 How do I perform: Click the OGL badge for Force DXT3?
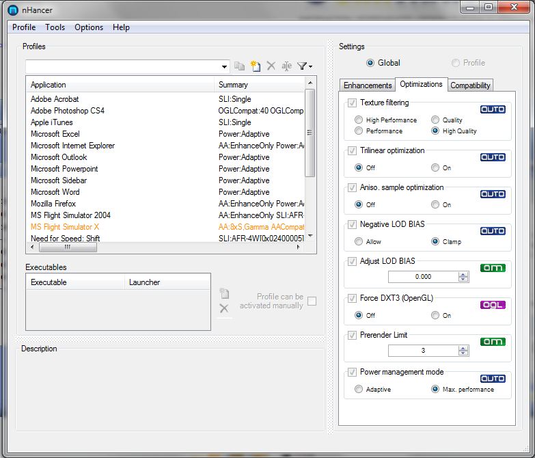tap(493, 305)
